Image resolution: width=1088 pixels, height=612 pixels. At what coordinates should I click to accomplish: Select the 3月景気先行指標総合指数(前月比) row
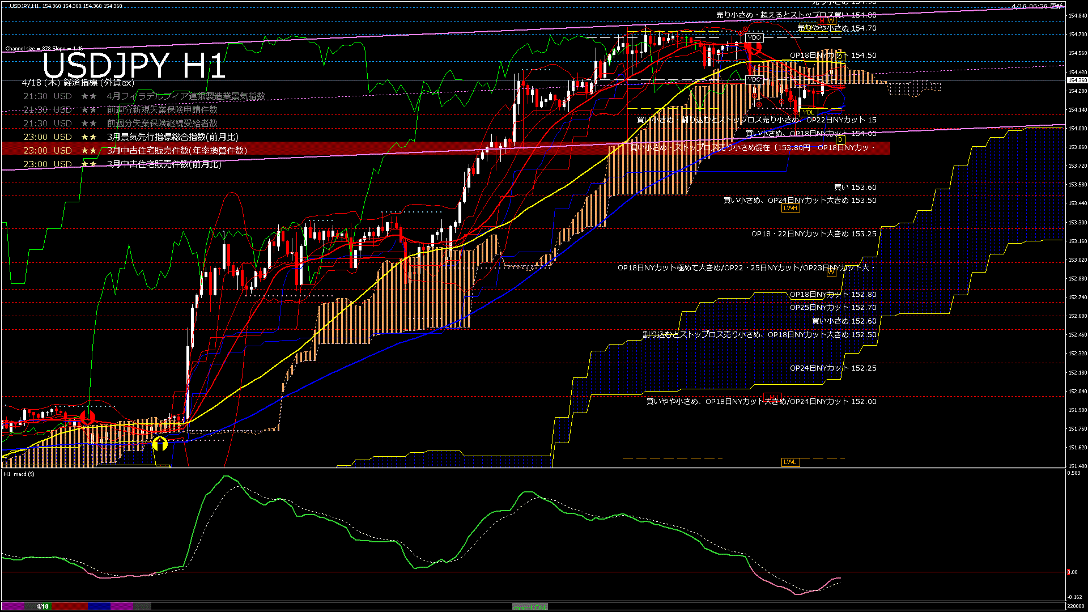pos(131,137)
